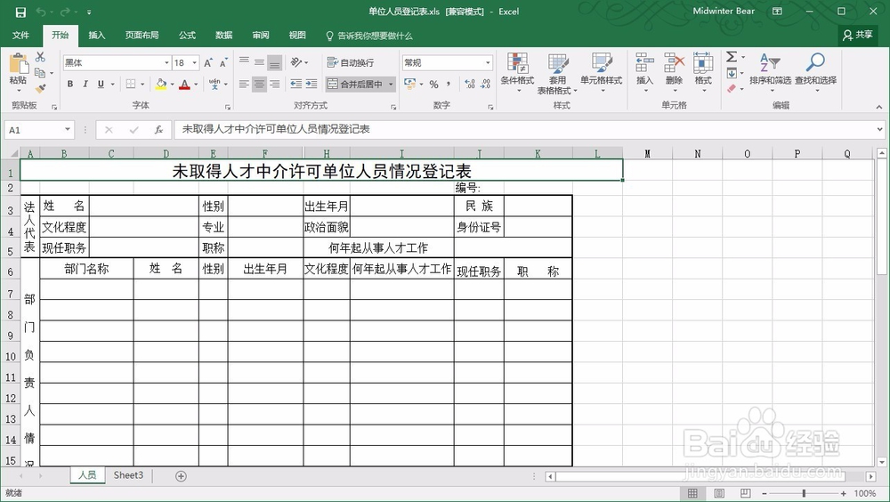
Task: Click the Percent Style icon
Action: [433, 84]
